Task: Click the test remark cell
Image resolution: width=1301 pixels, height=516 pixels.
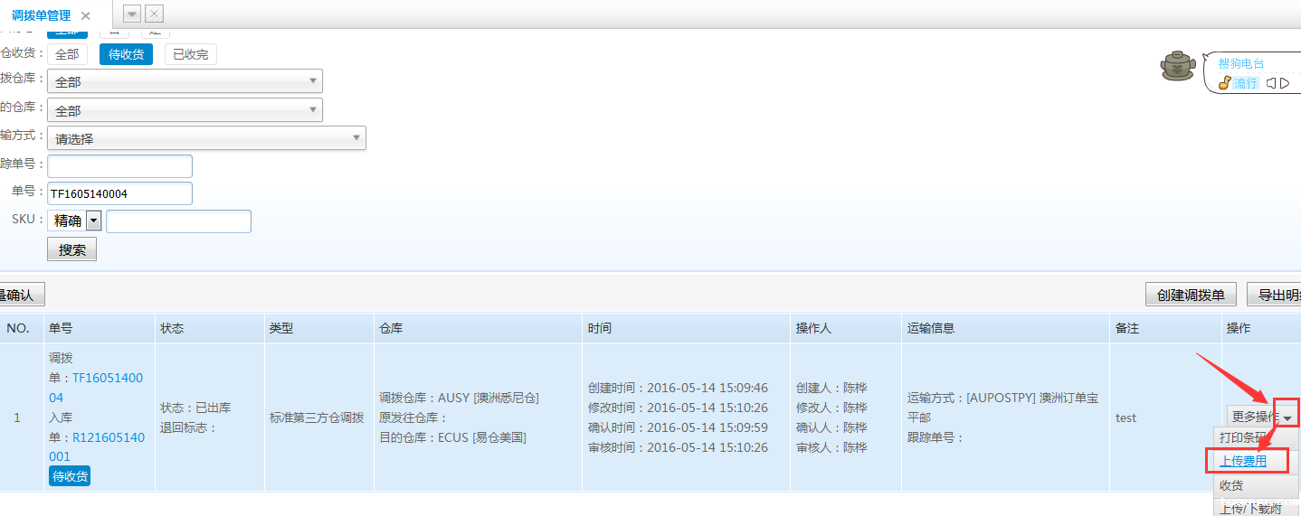Action: [x=1125, y=417]
